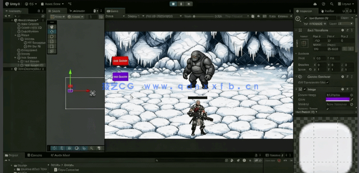Image resolution: width=359 pixels, height=173 pixels.
Task: Open the Scene pivot mode dropdown
Action: pos(58,17)
